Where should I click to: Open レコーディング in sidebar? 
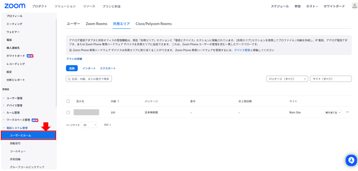16,64
